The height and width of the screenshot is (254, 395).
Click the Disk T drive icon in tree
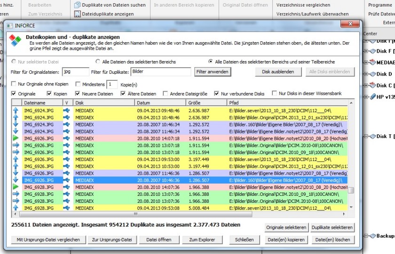coord(372,136)
